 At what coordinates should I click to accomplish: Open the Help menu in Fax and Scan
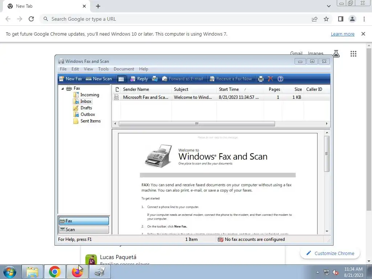pos(143,69)
